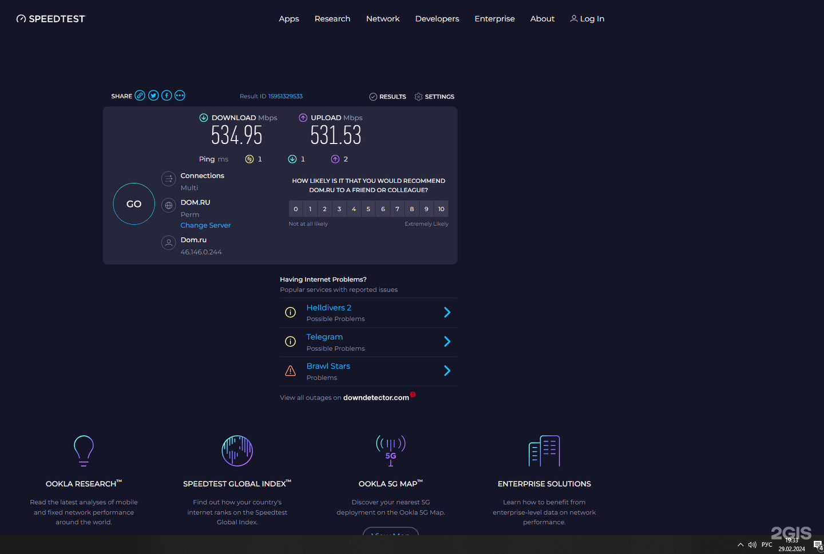This screenshot has height=554, width=824.
Task: Click the SPEEDTEST GLOBAL INDEX heading
Action: [237, 484]
